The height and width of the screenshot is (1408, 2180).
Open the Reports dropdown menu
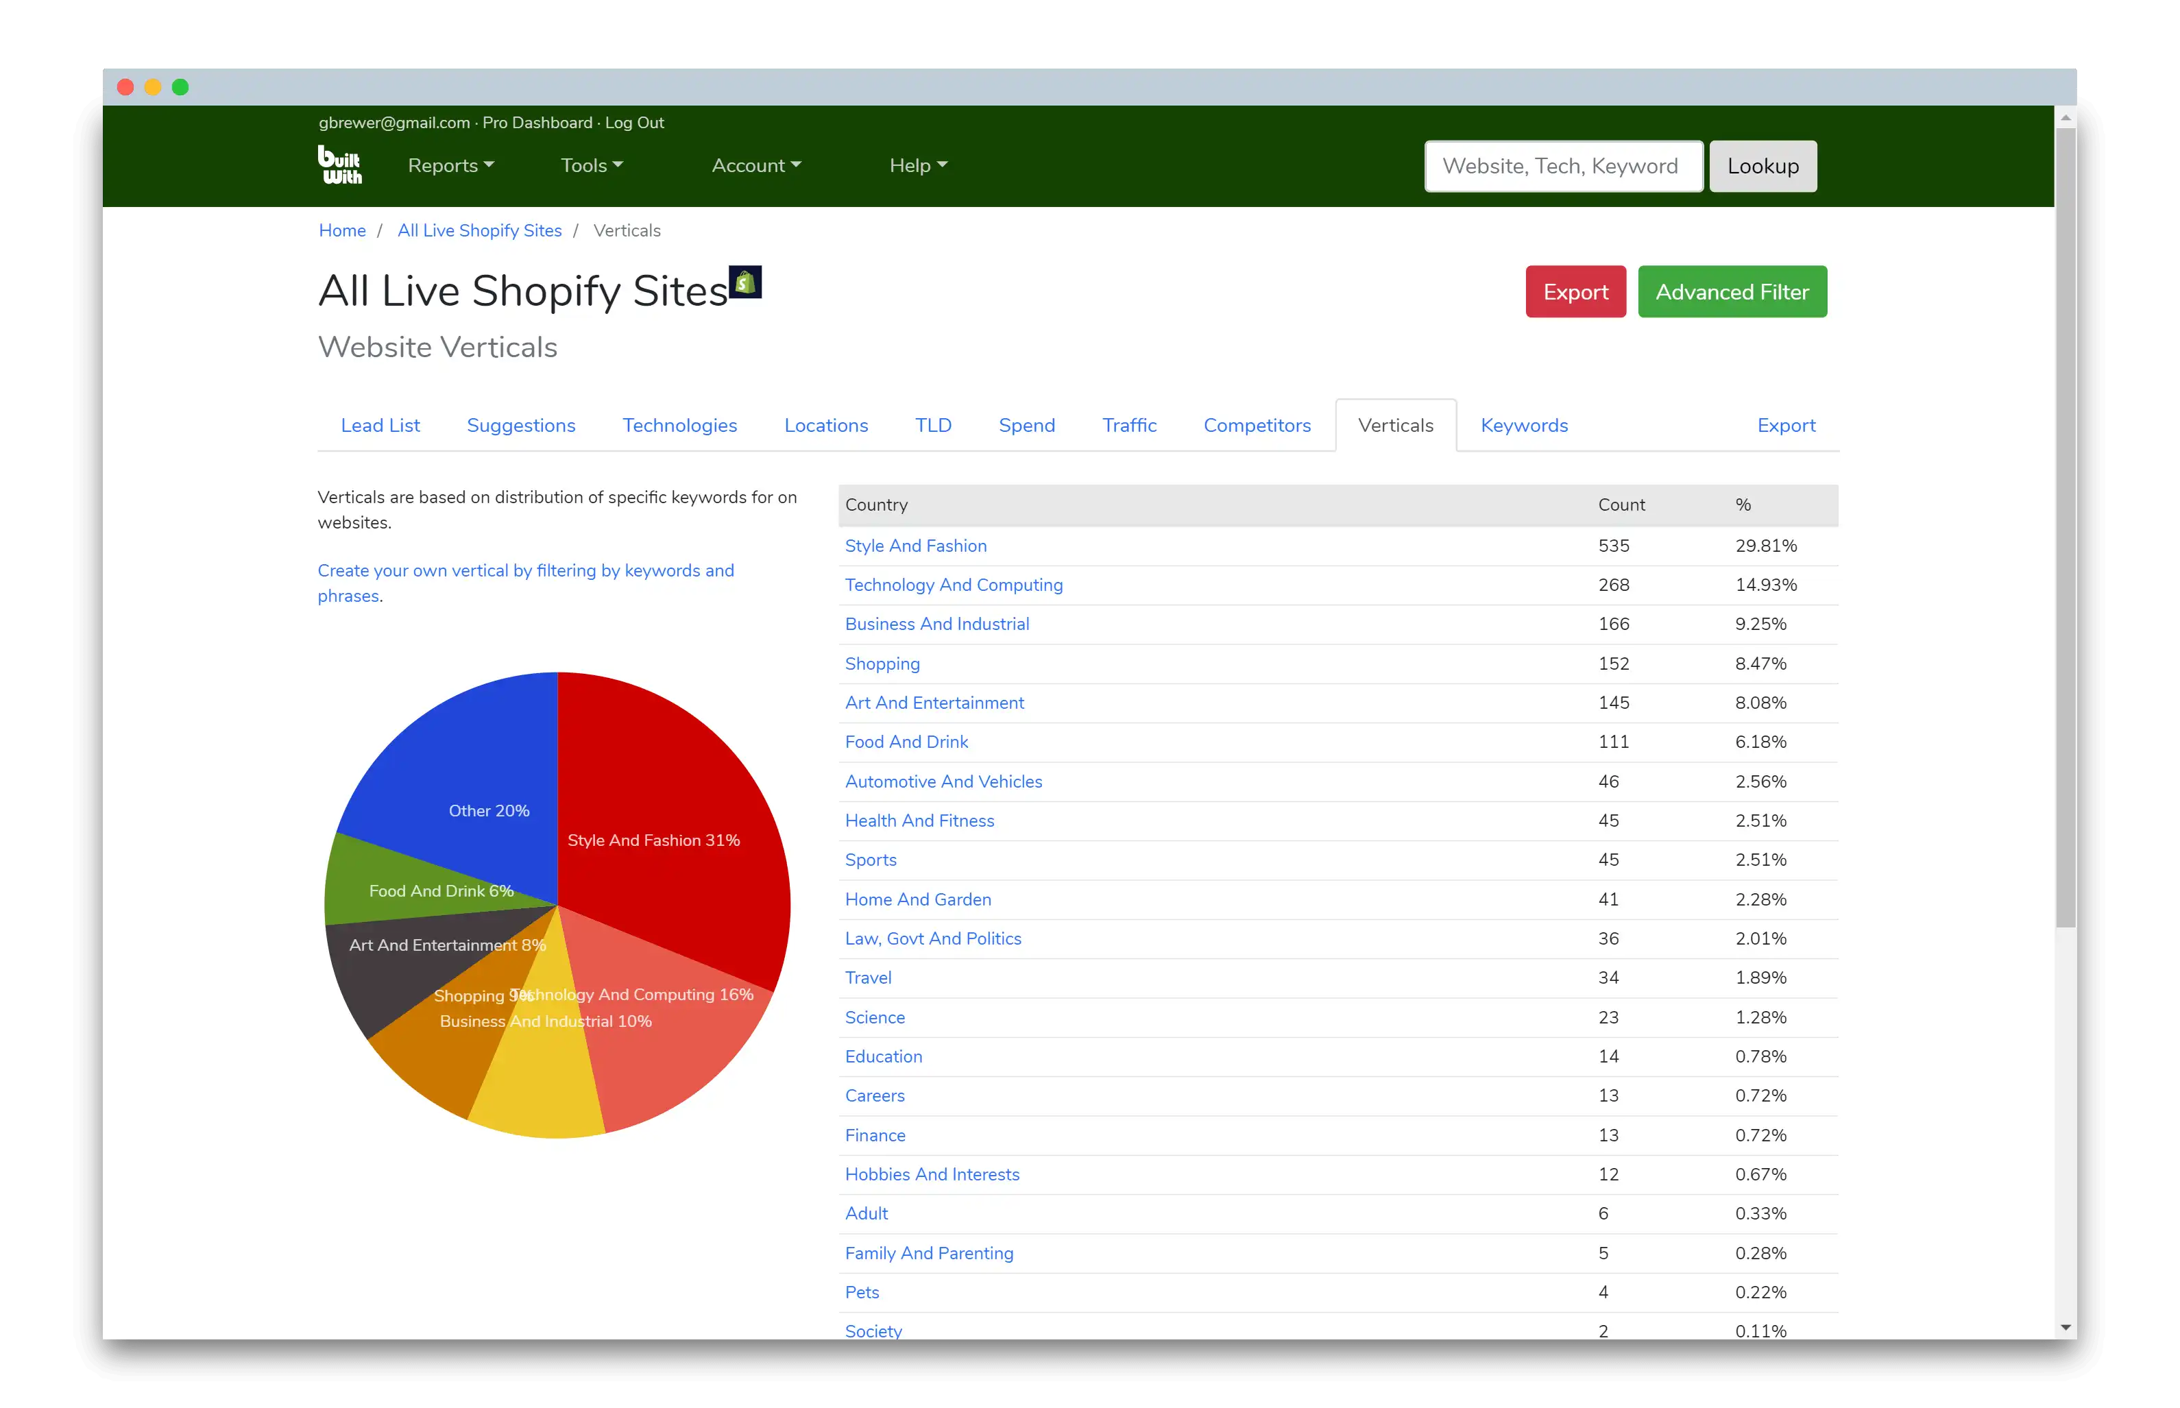450,165
